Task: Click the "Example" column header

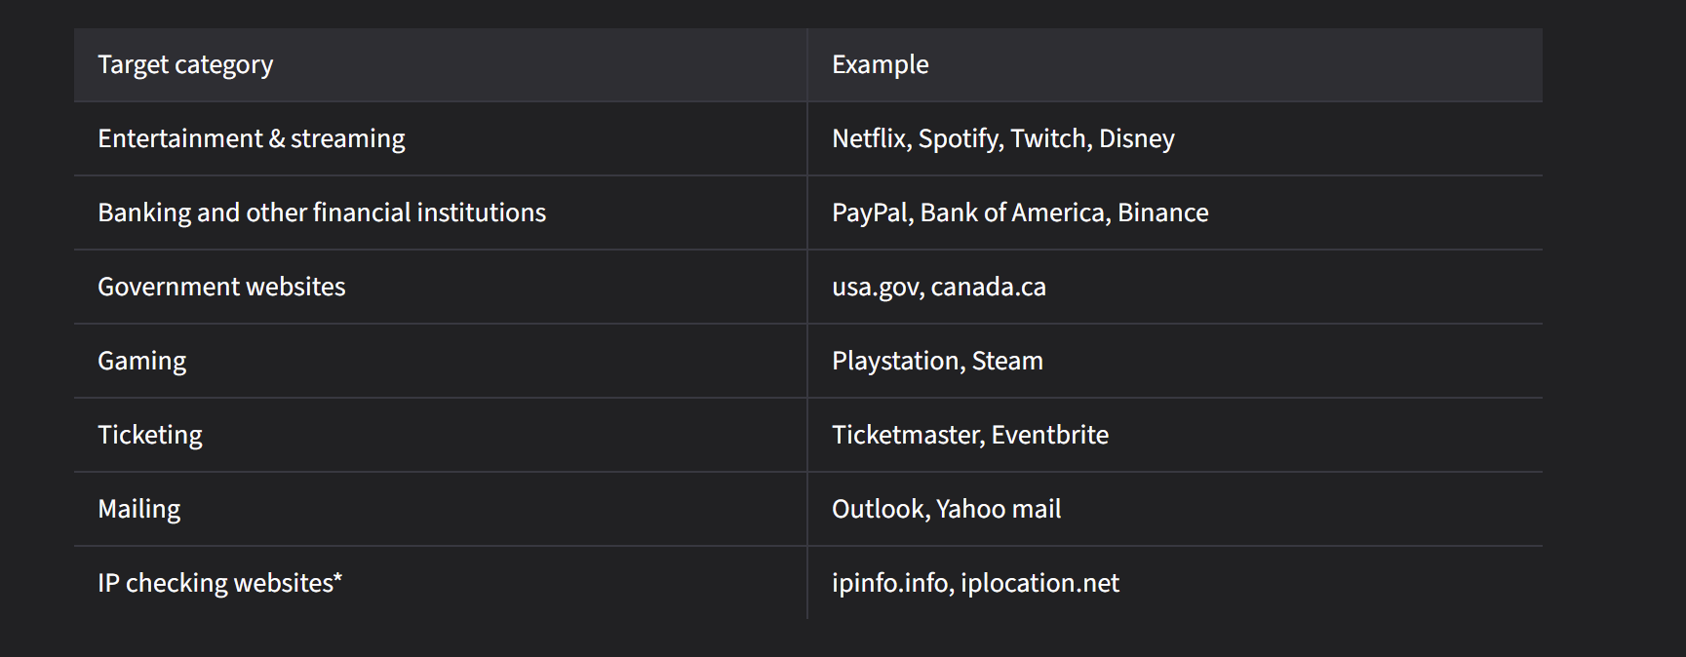Action: click(880, 65)
